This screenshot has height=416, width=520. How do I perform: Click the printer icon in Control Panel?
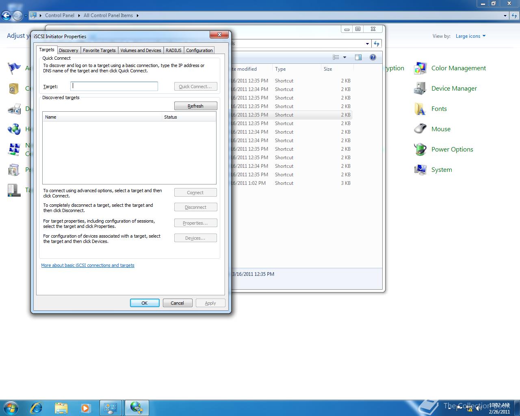(x=14, y=109)
